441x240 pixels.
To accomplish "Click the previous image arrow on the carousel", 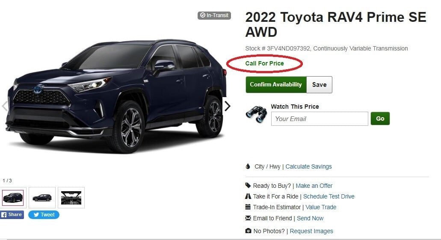I will coord(5,106).
